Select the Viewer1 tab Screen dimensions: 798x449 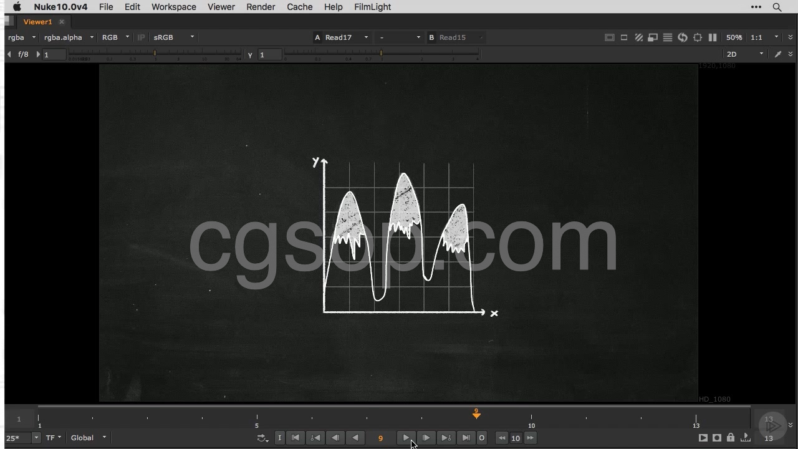[37, 22]
